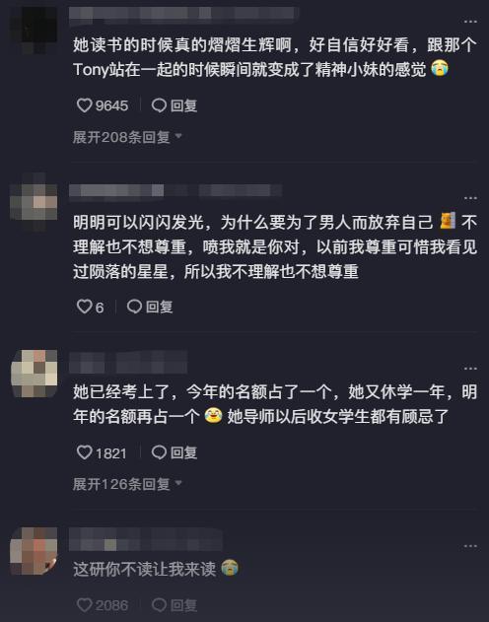Viewport: 489px width, 622px height.
Task: Open more options for the second comment
Action: point(470,198)
